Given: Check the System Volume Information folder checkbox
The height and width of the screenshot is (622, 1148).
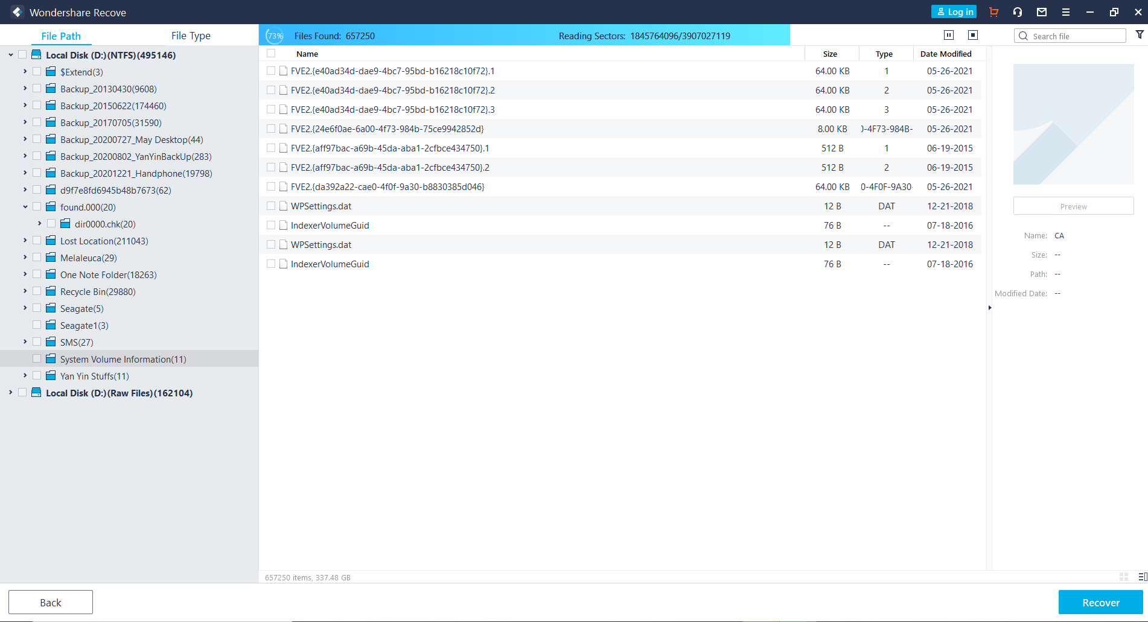Looking at the screenshot, I should pos(37,358).
